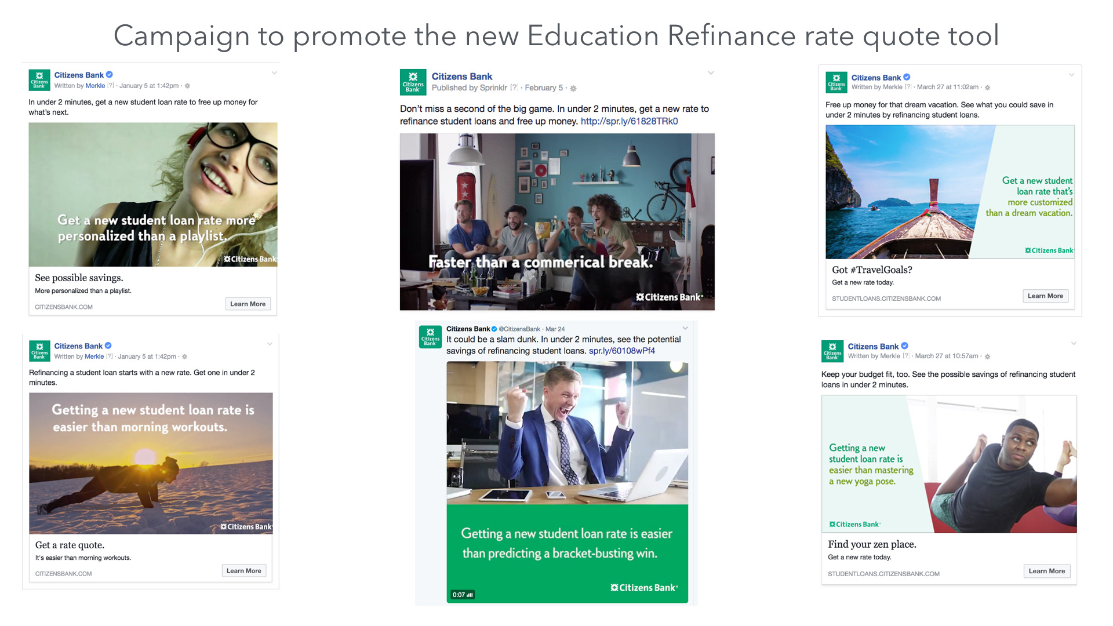Open playlist girl ad image

(x=153, y=195)
